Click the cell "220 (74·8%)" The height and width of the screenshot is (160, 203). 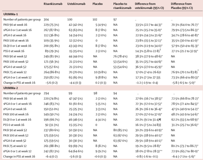point(51,99)
